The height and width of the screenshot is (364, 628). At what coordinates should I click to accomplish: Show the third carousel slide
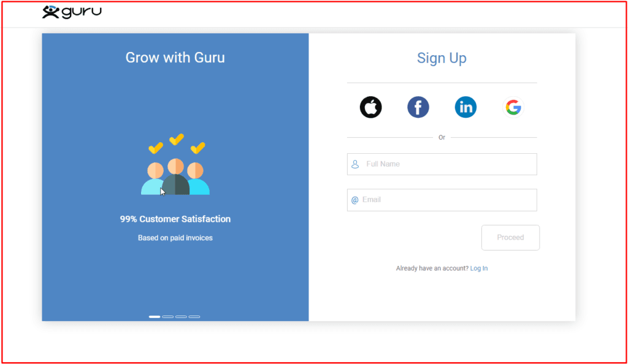181,317
